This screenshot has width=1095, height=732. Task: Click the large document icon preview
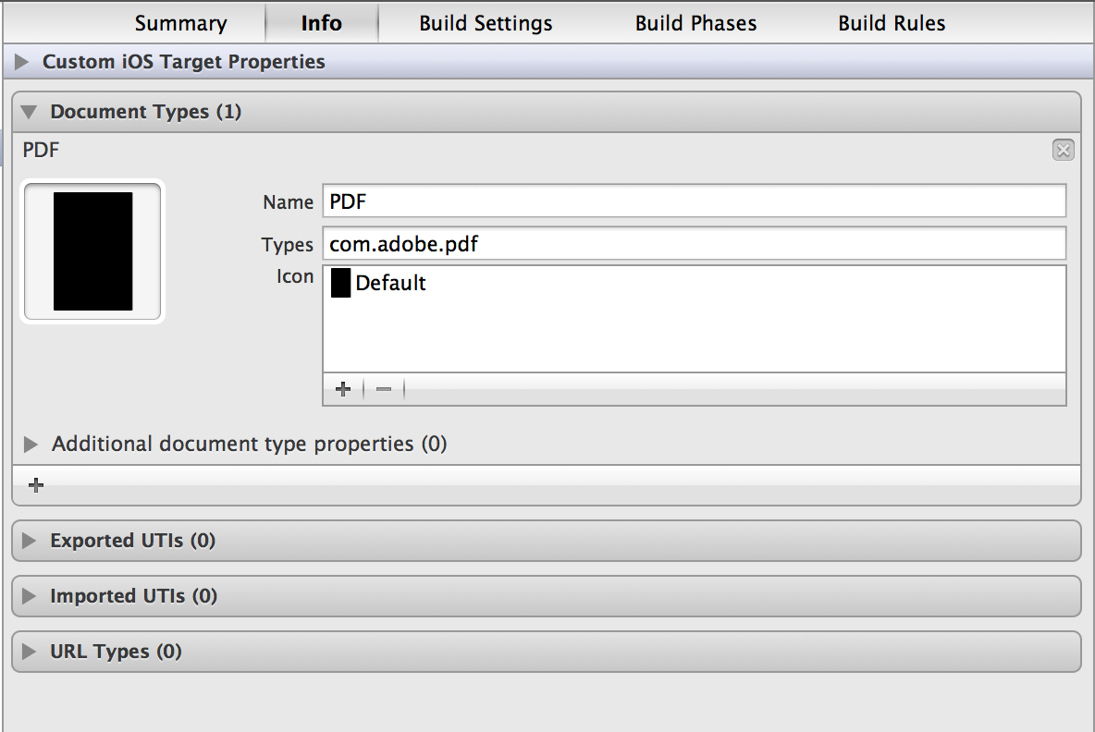[x=92, y=250]
